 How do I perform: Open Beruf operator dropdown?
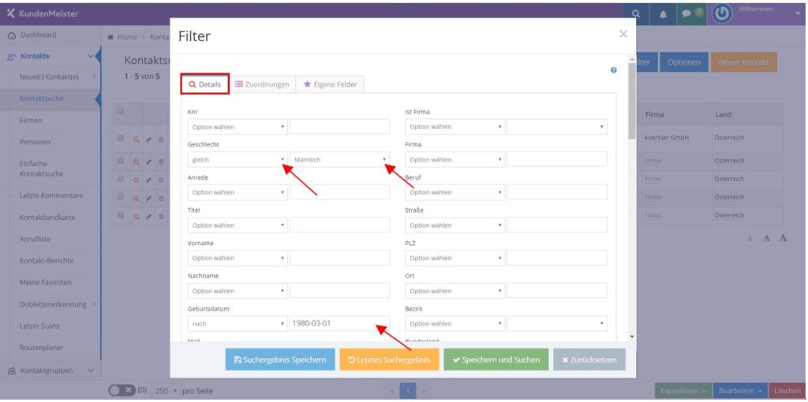point(455,192)
